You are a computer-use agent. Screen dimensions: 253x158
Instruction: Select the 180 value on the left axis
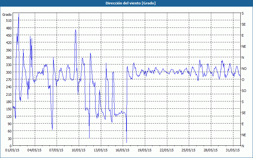point(9,101)
